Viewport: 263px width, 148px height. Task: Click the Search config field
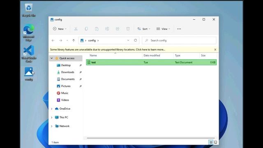(x=179, y=40)
